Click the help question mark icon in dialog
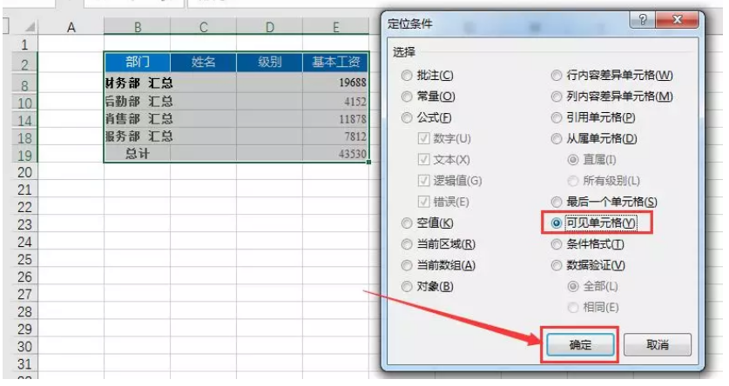The image size is (729, 386). pyautogui.click(x=643, y=19)
